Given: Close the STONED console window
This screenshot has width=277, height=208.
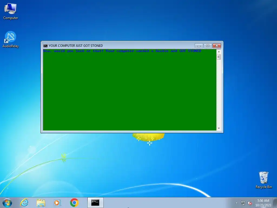Looking at the screenshot, I should [217, 45].
